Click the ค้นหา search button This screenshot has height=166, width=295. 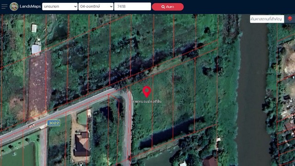click(x=168, y=7)
